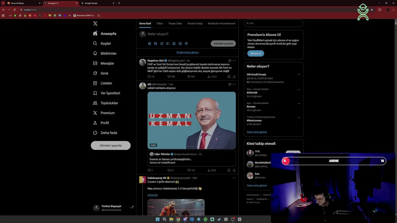
Task: Switch to Aloske Gang tab
Action: [195, 24]
